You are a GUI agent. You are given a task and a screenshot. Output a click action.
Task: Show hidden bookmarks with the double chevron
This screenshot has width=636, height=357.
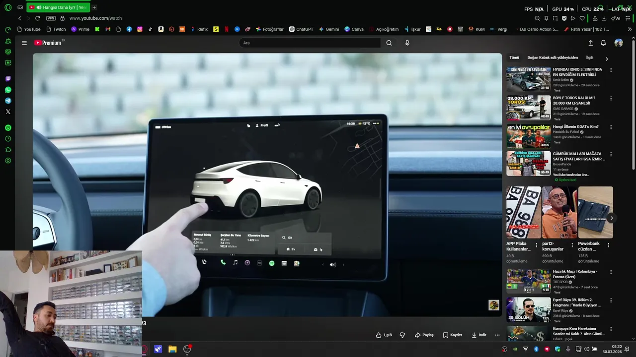point(630,29)
